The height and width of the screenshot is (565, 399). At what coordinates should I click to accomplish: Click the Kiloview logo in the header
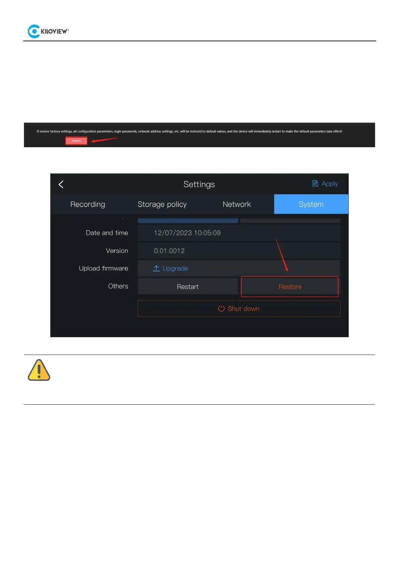[x=48, y=31]
